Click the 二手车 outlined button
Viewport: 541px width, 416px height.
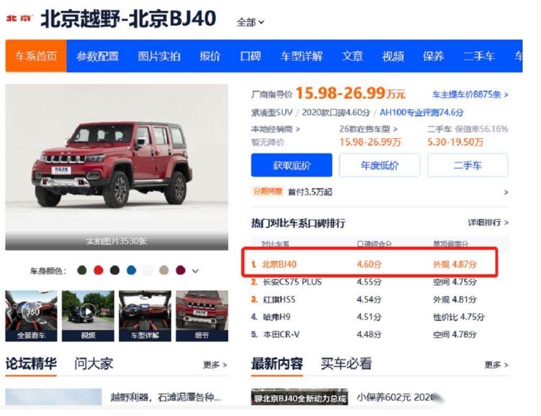tap(467, 165)
